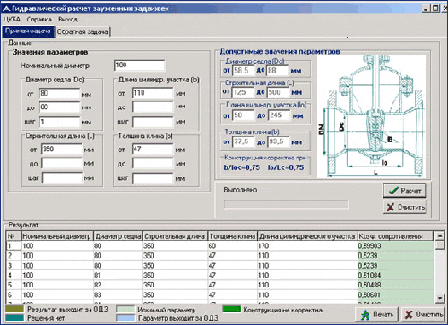Click the empty Толщина клина 'шаг' field
The width and height of the screenshot is (448, 325).
[x=152, y=178]
